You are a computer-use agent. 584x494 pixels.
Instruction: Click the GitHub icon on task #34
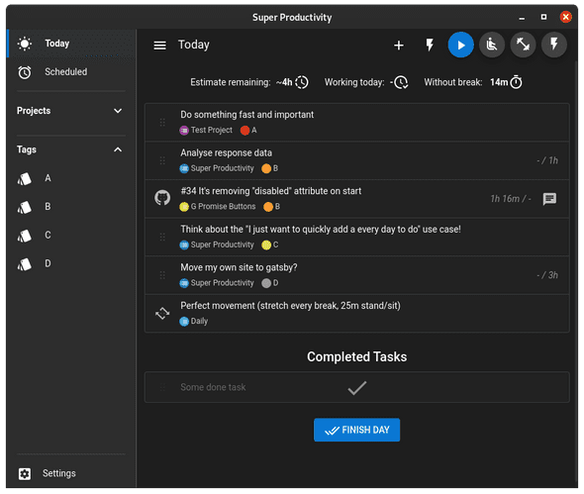coord(162,197)
